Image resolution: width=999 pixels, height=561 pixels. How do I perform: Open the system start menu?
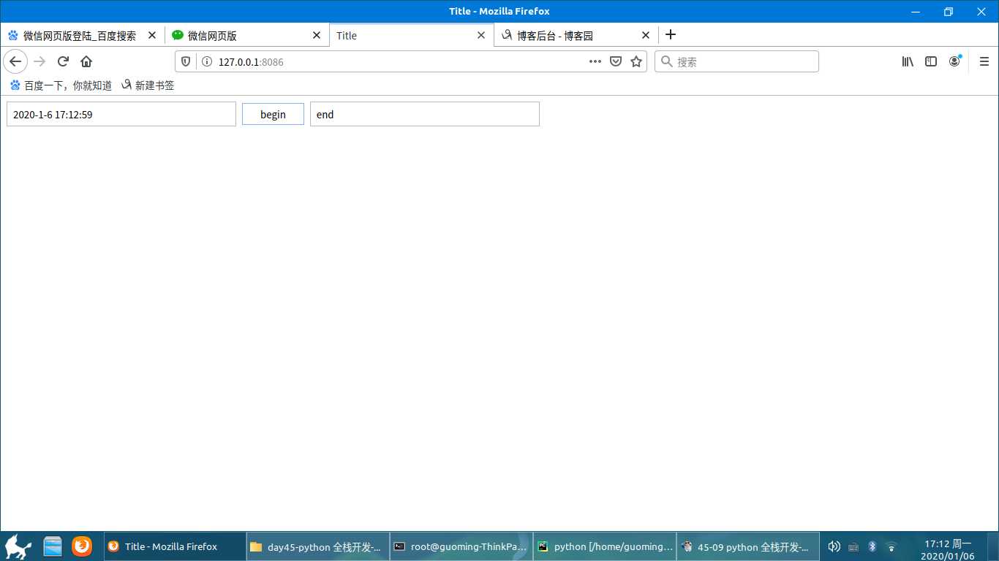[x=18, y=546]
